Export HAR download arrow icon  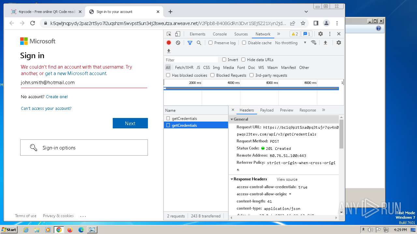(169, 51)
